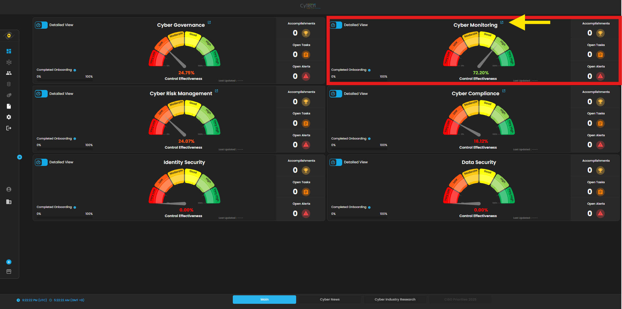The width and height of the screenshot is (622, 309).
Task: Click Cyber Compliance open alerts warning icon
Action: pyautogui.click(x=600, y=145)
